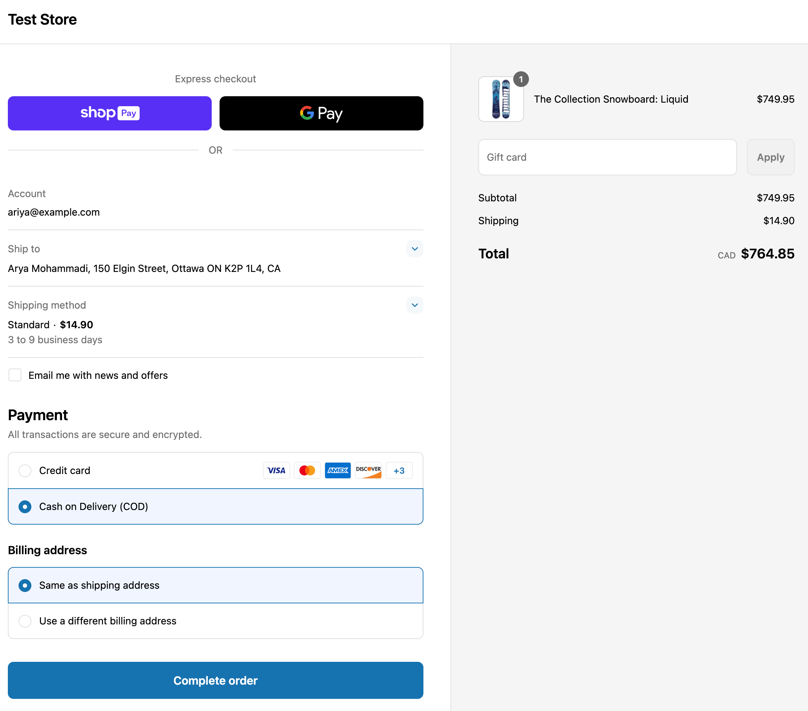The image size is (808, 711).
Task: Click the Express checkout heading
Action: 215,79
